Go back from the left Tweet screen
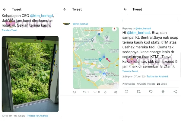Viewport: 181px width, 121px height. pyautogui.click(x=5, y=9)
